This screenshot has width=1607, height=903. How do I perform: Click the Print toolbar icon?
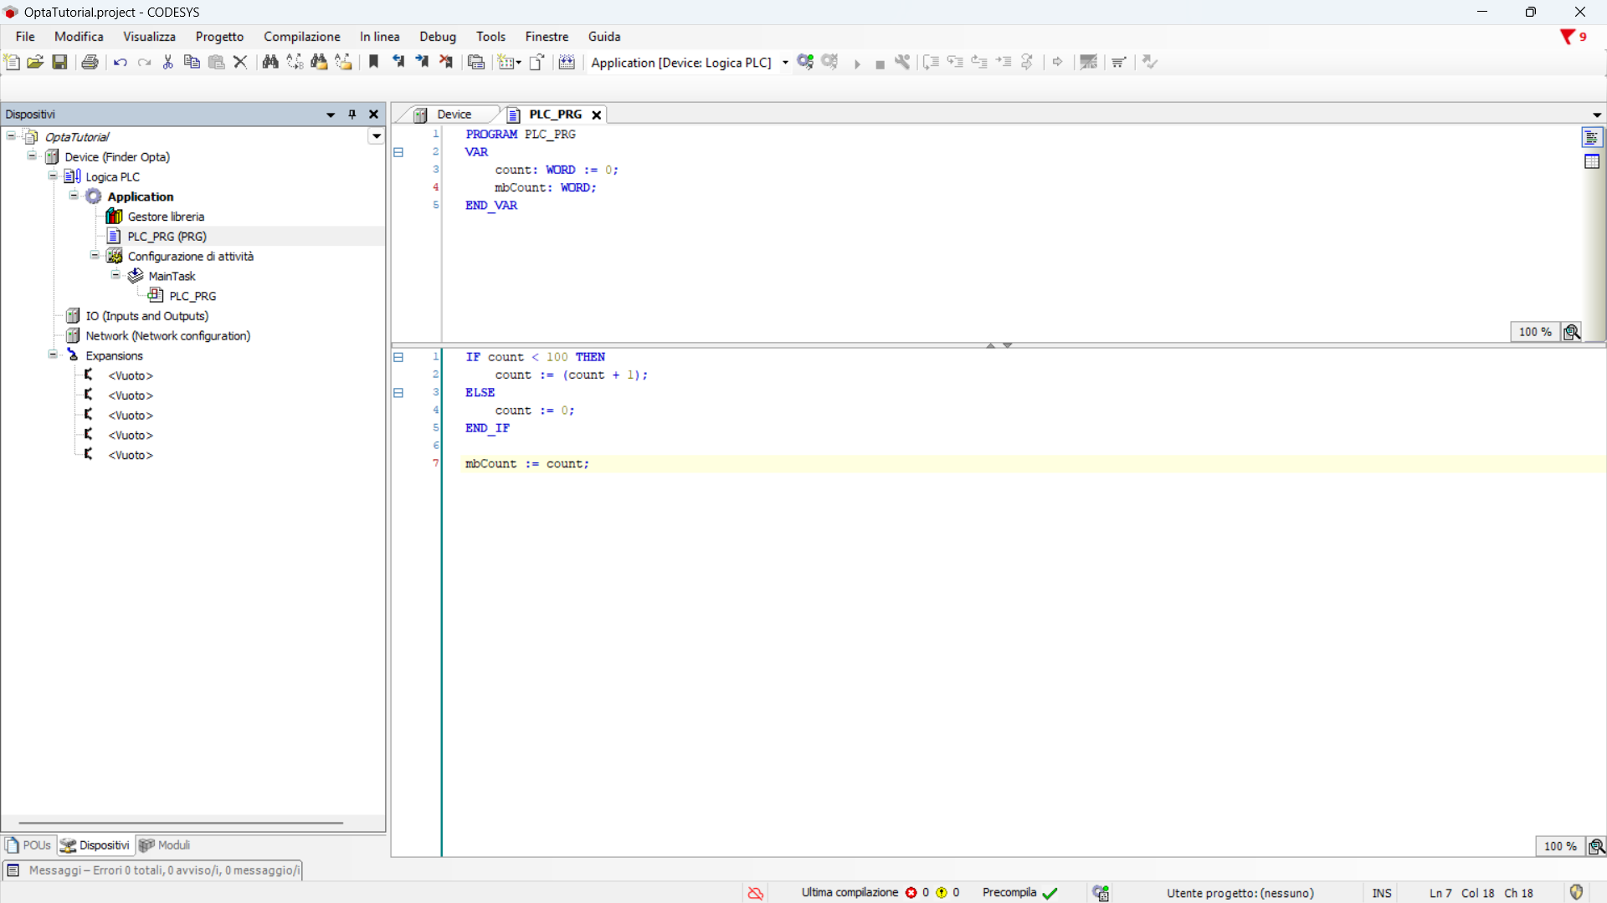pos(90,62)
